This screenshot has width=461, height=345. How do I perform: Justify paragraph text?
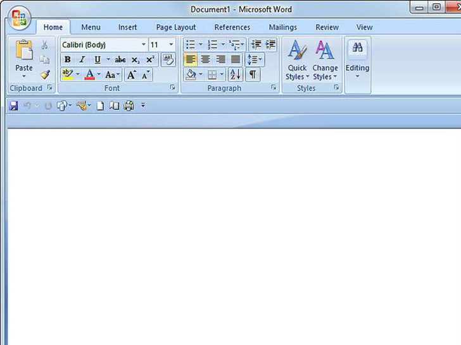(236, 59)
